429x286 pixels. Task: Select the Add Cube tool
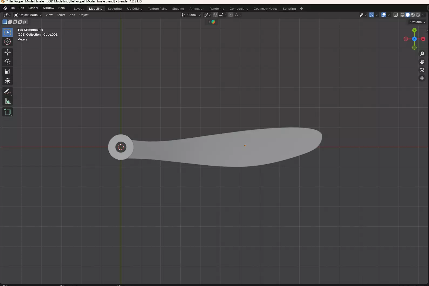click(x=8, y=112)
